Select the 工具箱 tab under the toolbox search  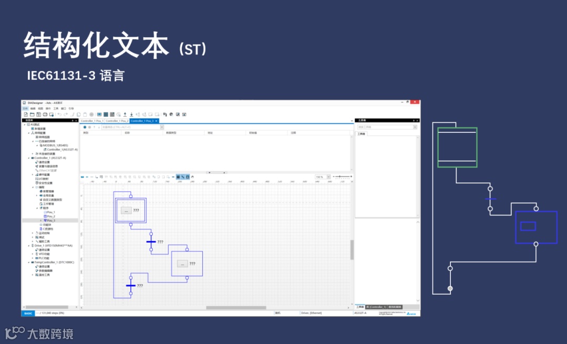point(361,134)
